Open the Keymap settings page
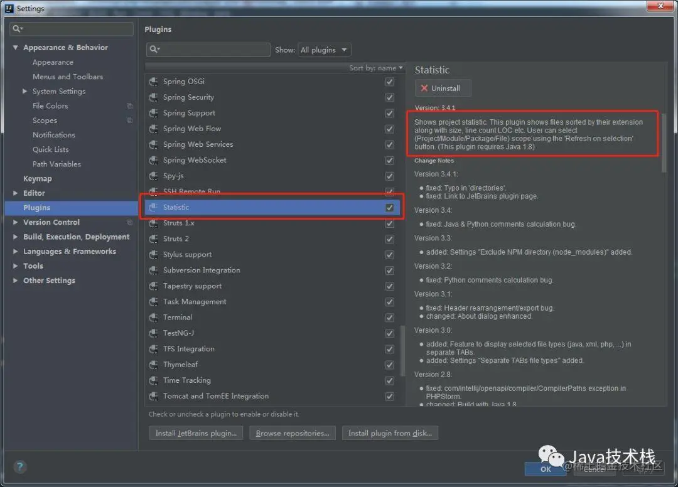The image size is (678, 487). coord(38,178)
